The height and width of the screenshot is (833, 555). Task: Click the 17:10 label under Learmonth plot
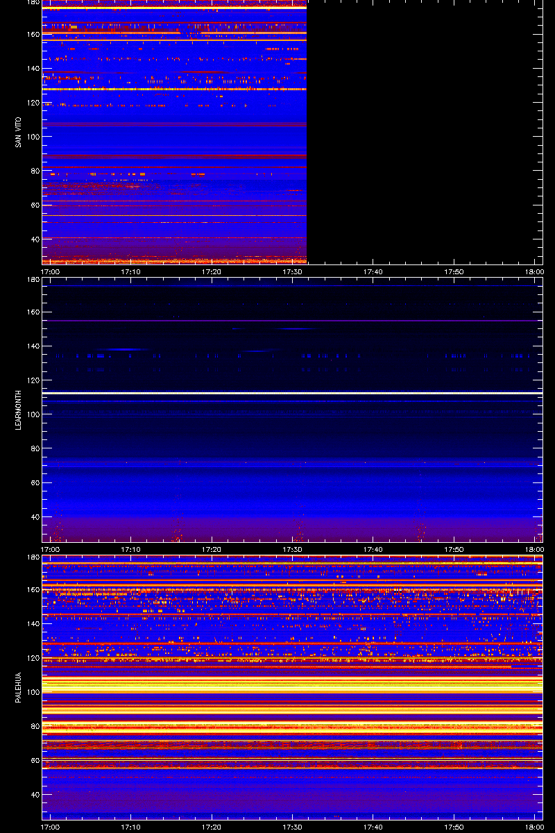131,549
